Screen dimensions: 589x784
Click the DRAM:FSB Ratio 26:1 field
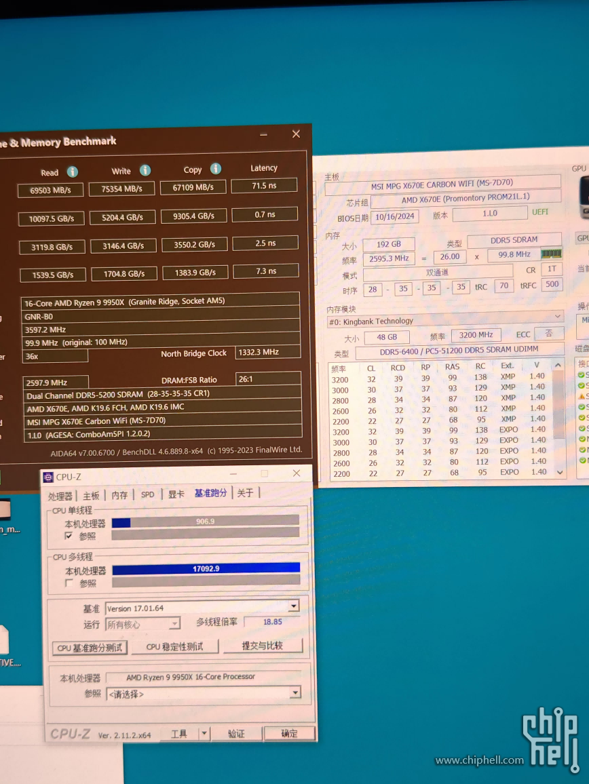point(268,379)
